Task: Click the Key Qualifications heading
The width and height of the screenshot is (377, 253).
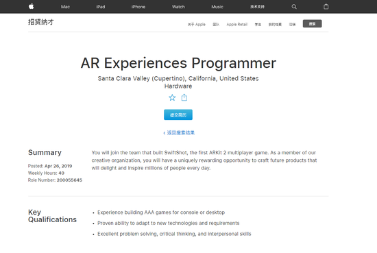Action: (52, 216)
